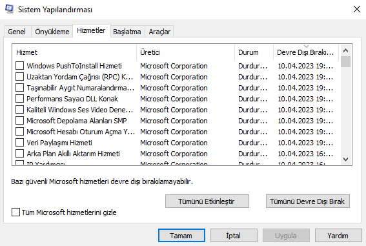Select Taşınabilir Aygıt Numaralandırma row text
The image size is (366, 246).
81,88
